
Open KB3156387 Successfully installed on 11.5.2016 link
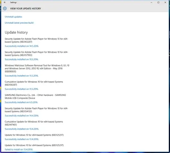tap(22, 89)
